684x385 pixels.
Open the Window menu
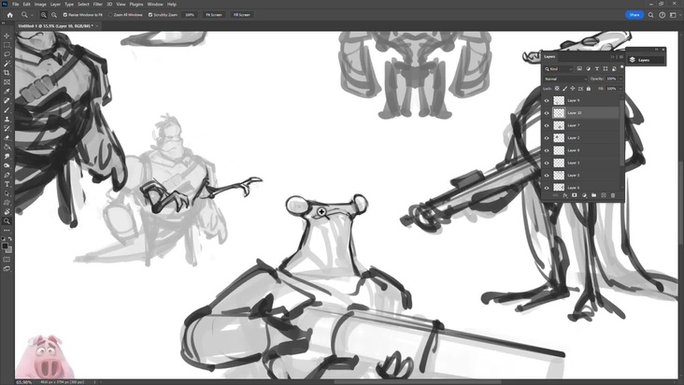(155, 5)
